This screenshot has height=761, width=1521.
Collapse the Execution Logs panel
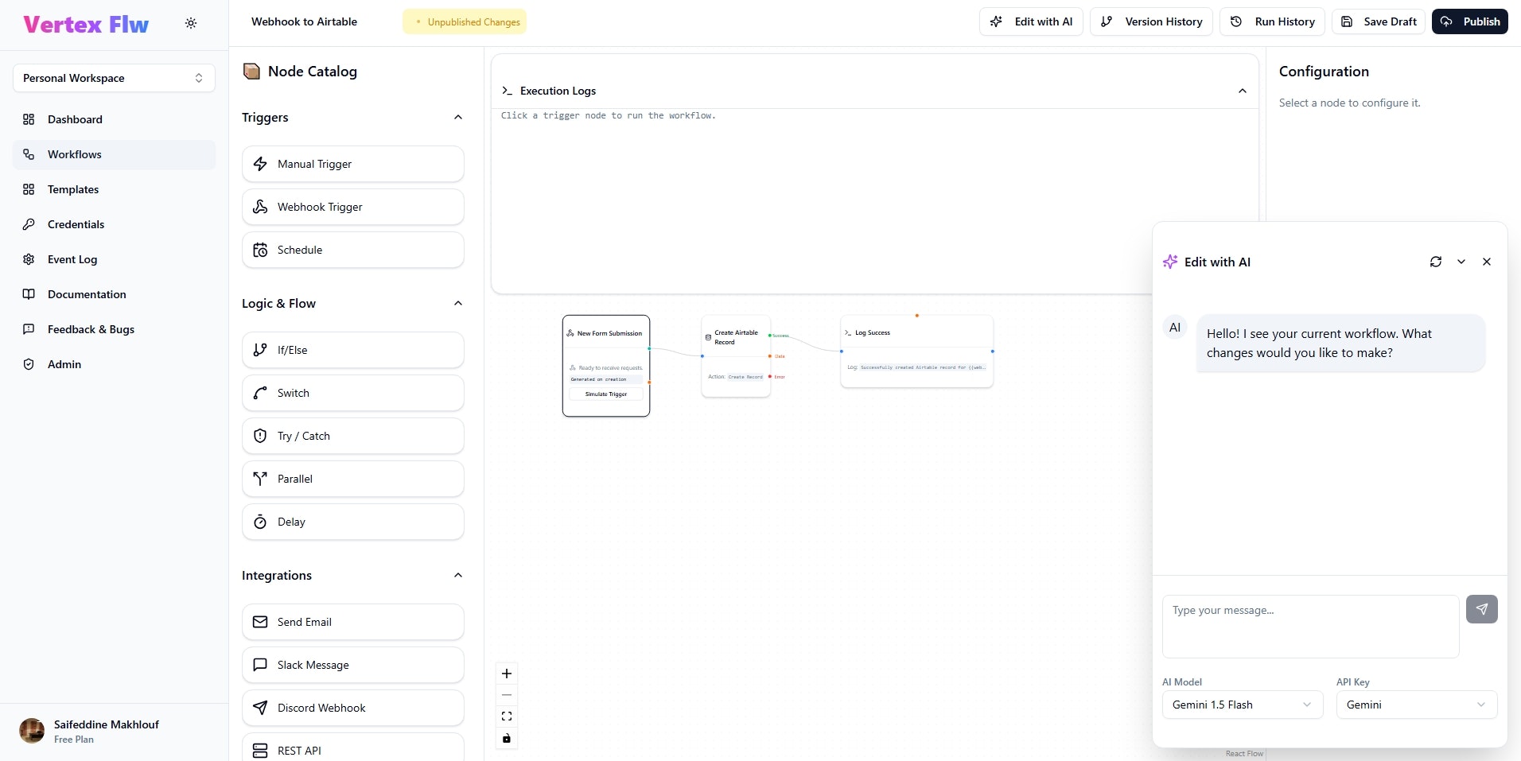(1243, 91)
